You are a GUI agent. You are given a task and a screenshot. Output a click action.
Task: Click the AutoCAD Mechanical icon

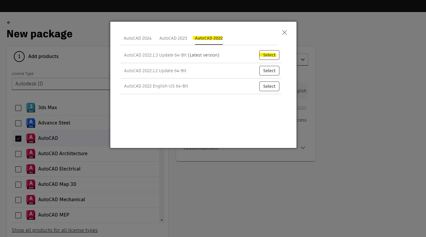pos(30,199)
